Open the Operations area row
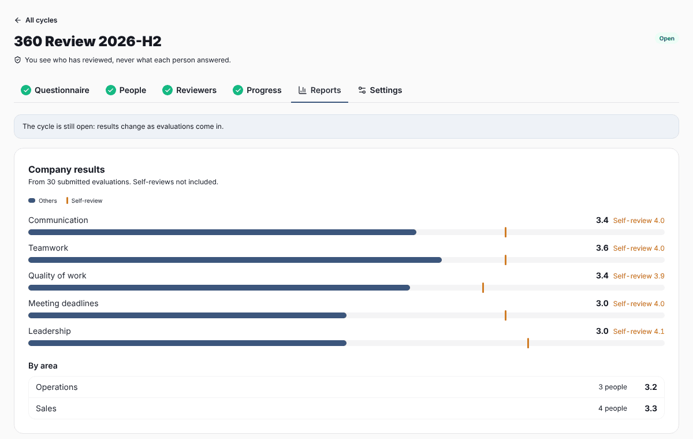Viewport: 693px width, 439px height. pos(346,387)
